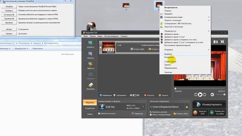The height and width of the screenshot is (136, 242).
Task: Click the VOB format icon
Action: pyautogui.click(x=102, y=107)
